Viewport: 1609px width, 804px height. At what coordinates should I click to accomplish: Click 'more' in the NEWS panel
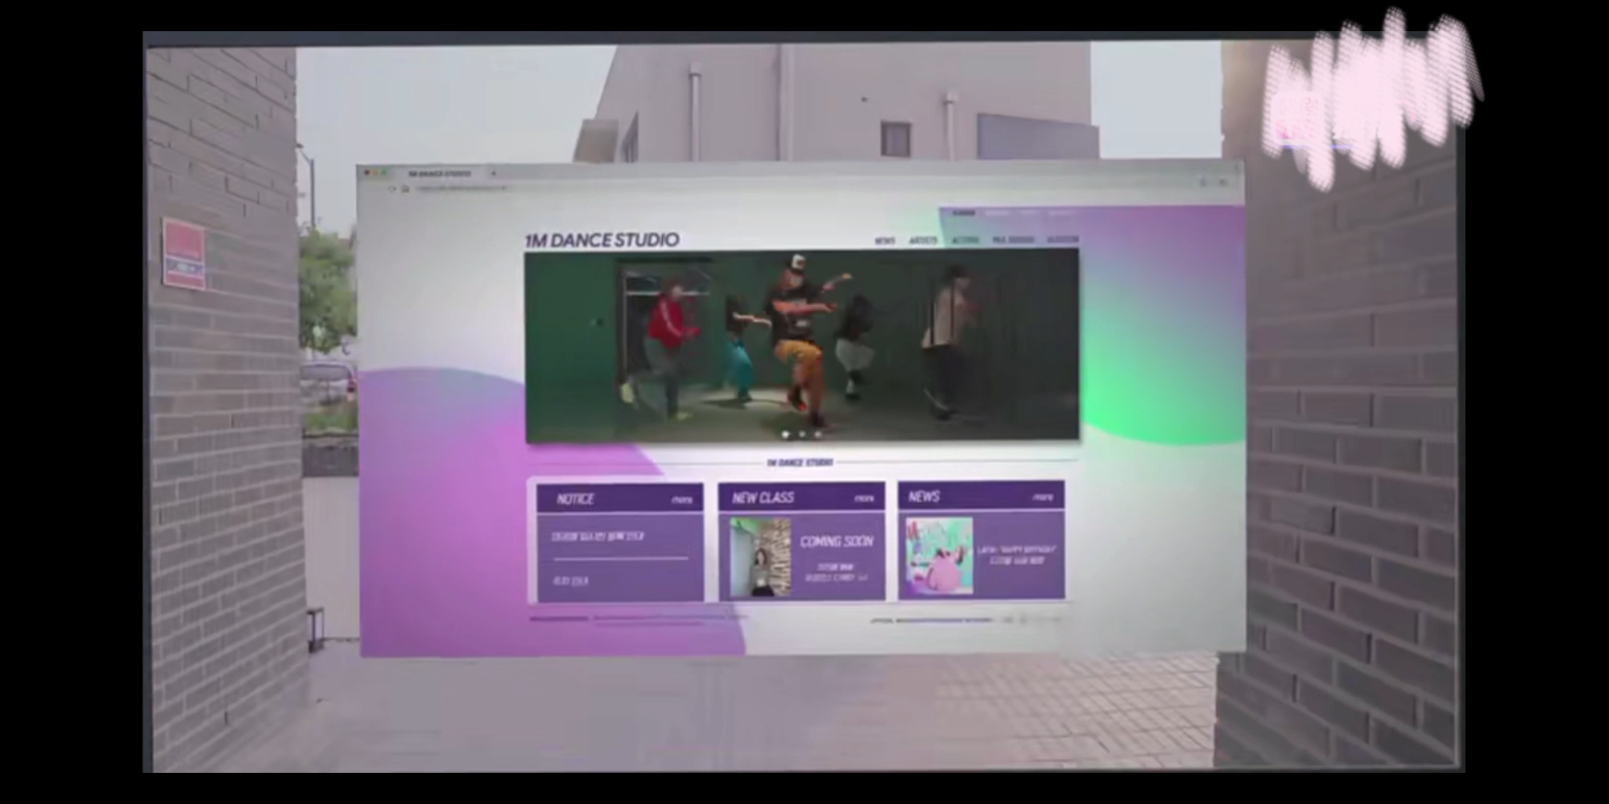[1043, 497]
